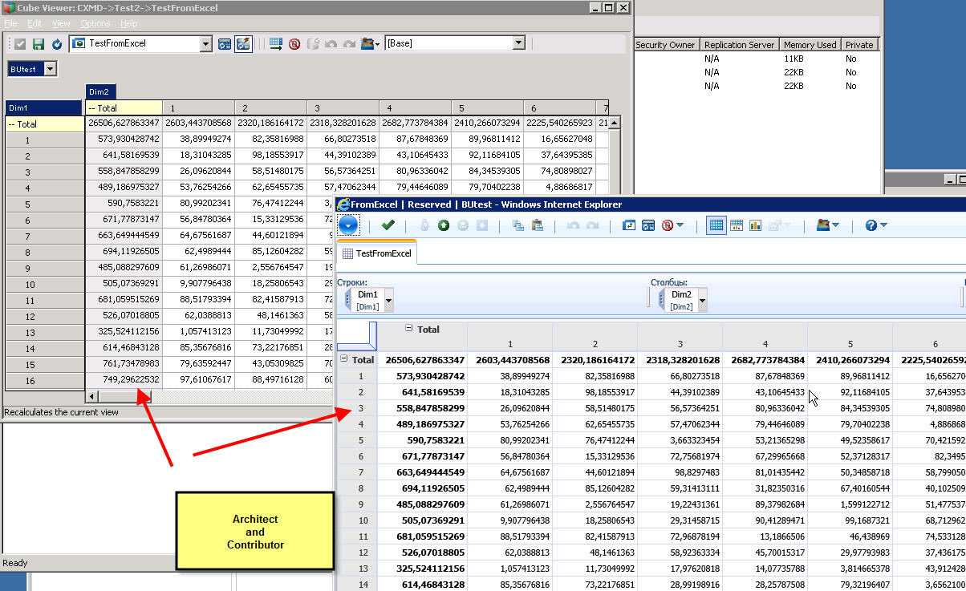Click the copy icon in Contributor toolbar

click(x=518, y=226)
